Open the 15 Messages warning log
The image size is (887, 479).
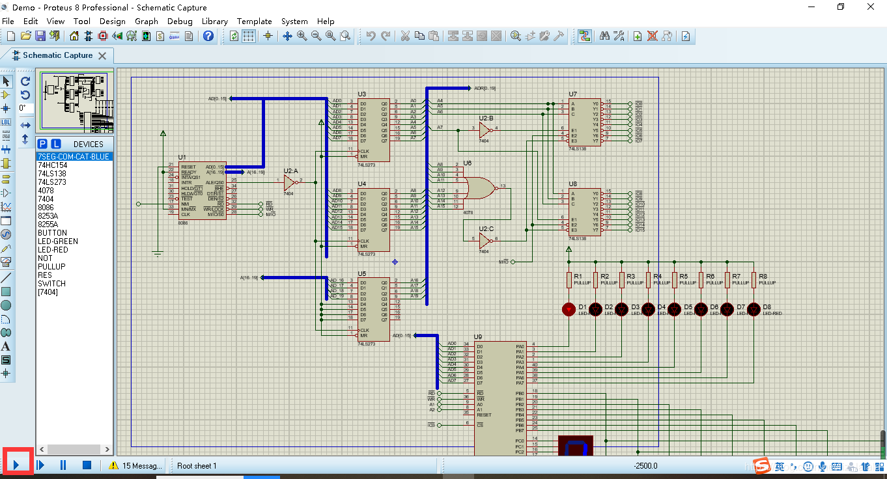coord(135,465)
